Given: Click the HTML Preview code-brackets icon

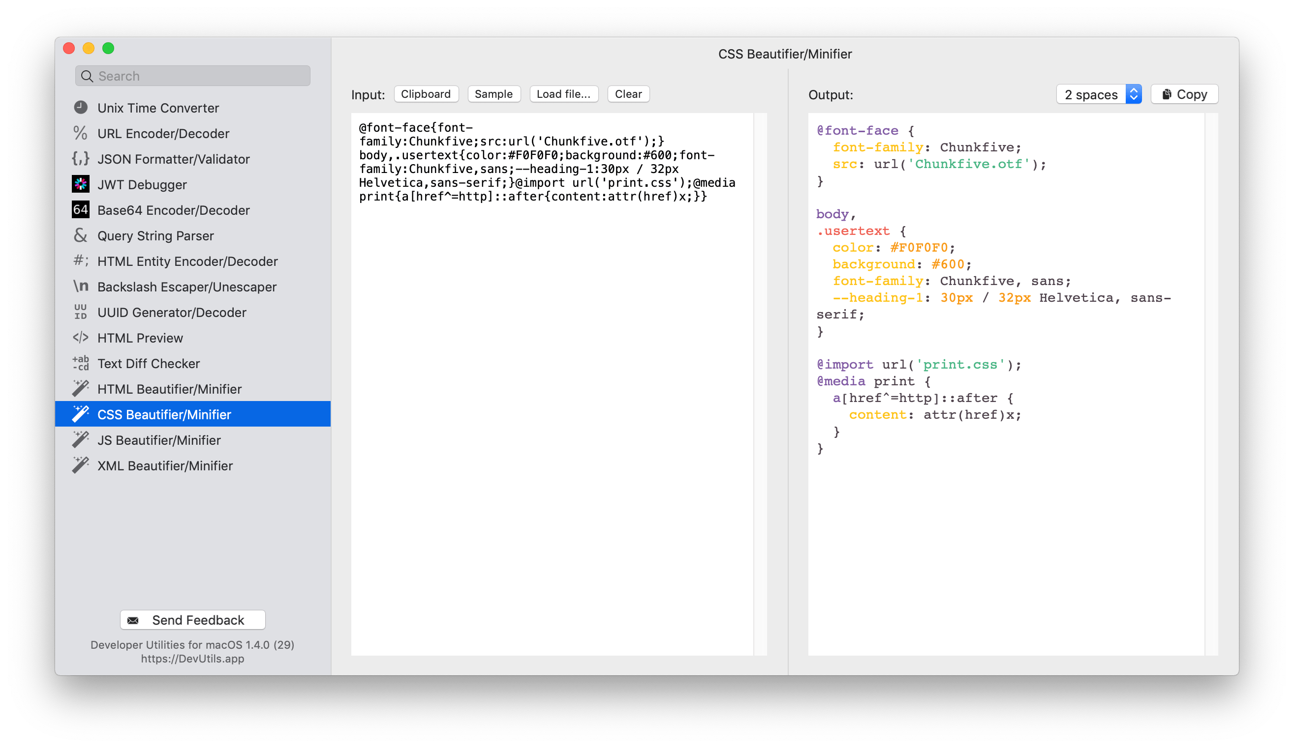Looking at the screenshot, I should click(x=81, y=338).
